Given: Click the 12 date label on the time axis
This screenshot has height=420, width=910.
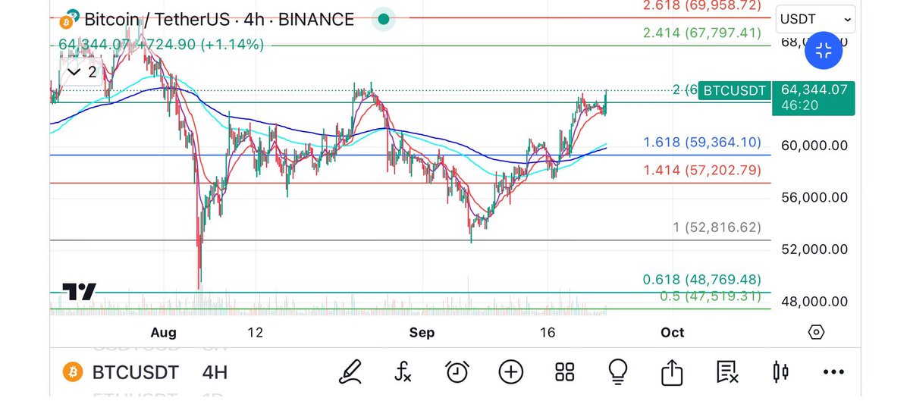Looking at the screenshot, I should pyautogui.click(x=255, y=332).
